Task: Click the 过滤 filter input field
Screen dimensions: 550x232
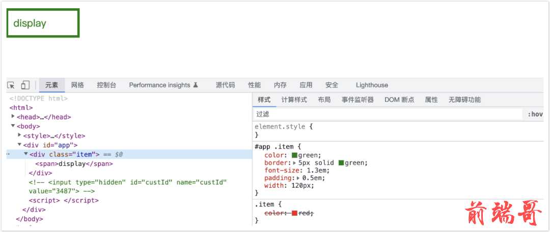Action: tap(388, 114)
